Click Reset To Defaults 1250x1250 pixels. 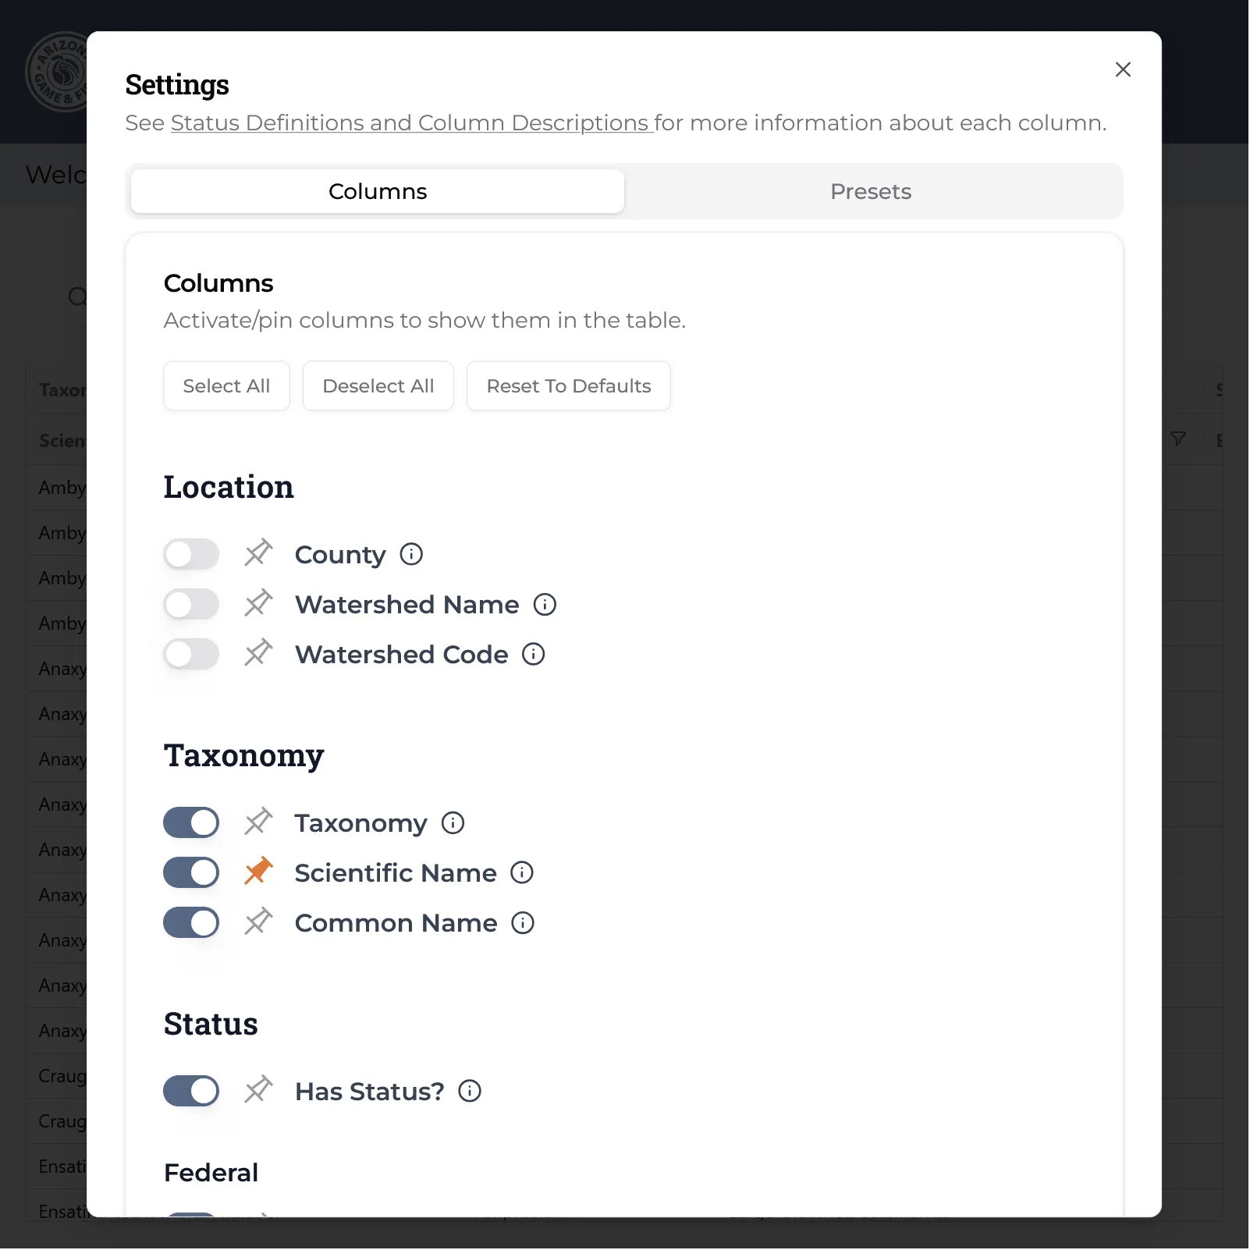(568, 385)
